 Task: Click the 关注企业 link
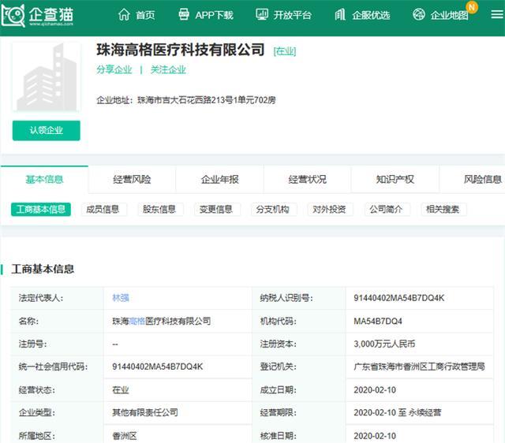(x=168, y=69)
